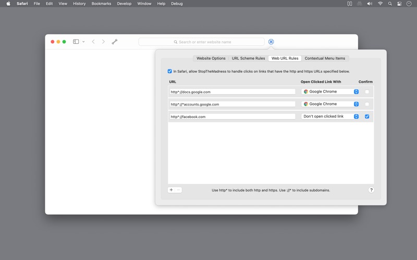The image size is (417, 260).
Task: Go forward with the right arrow
Action: pos(103,42)
